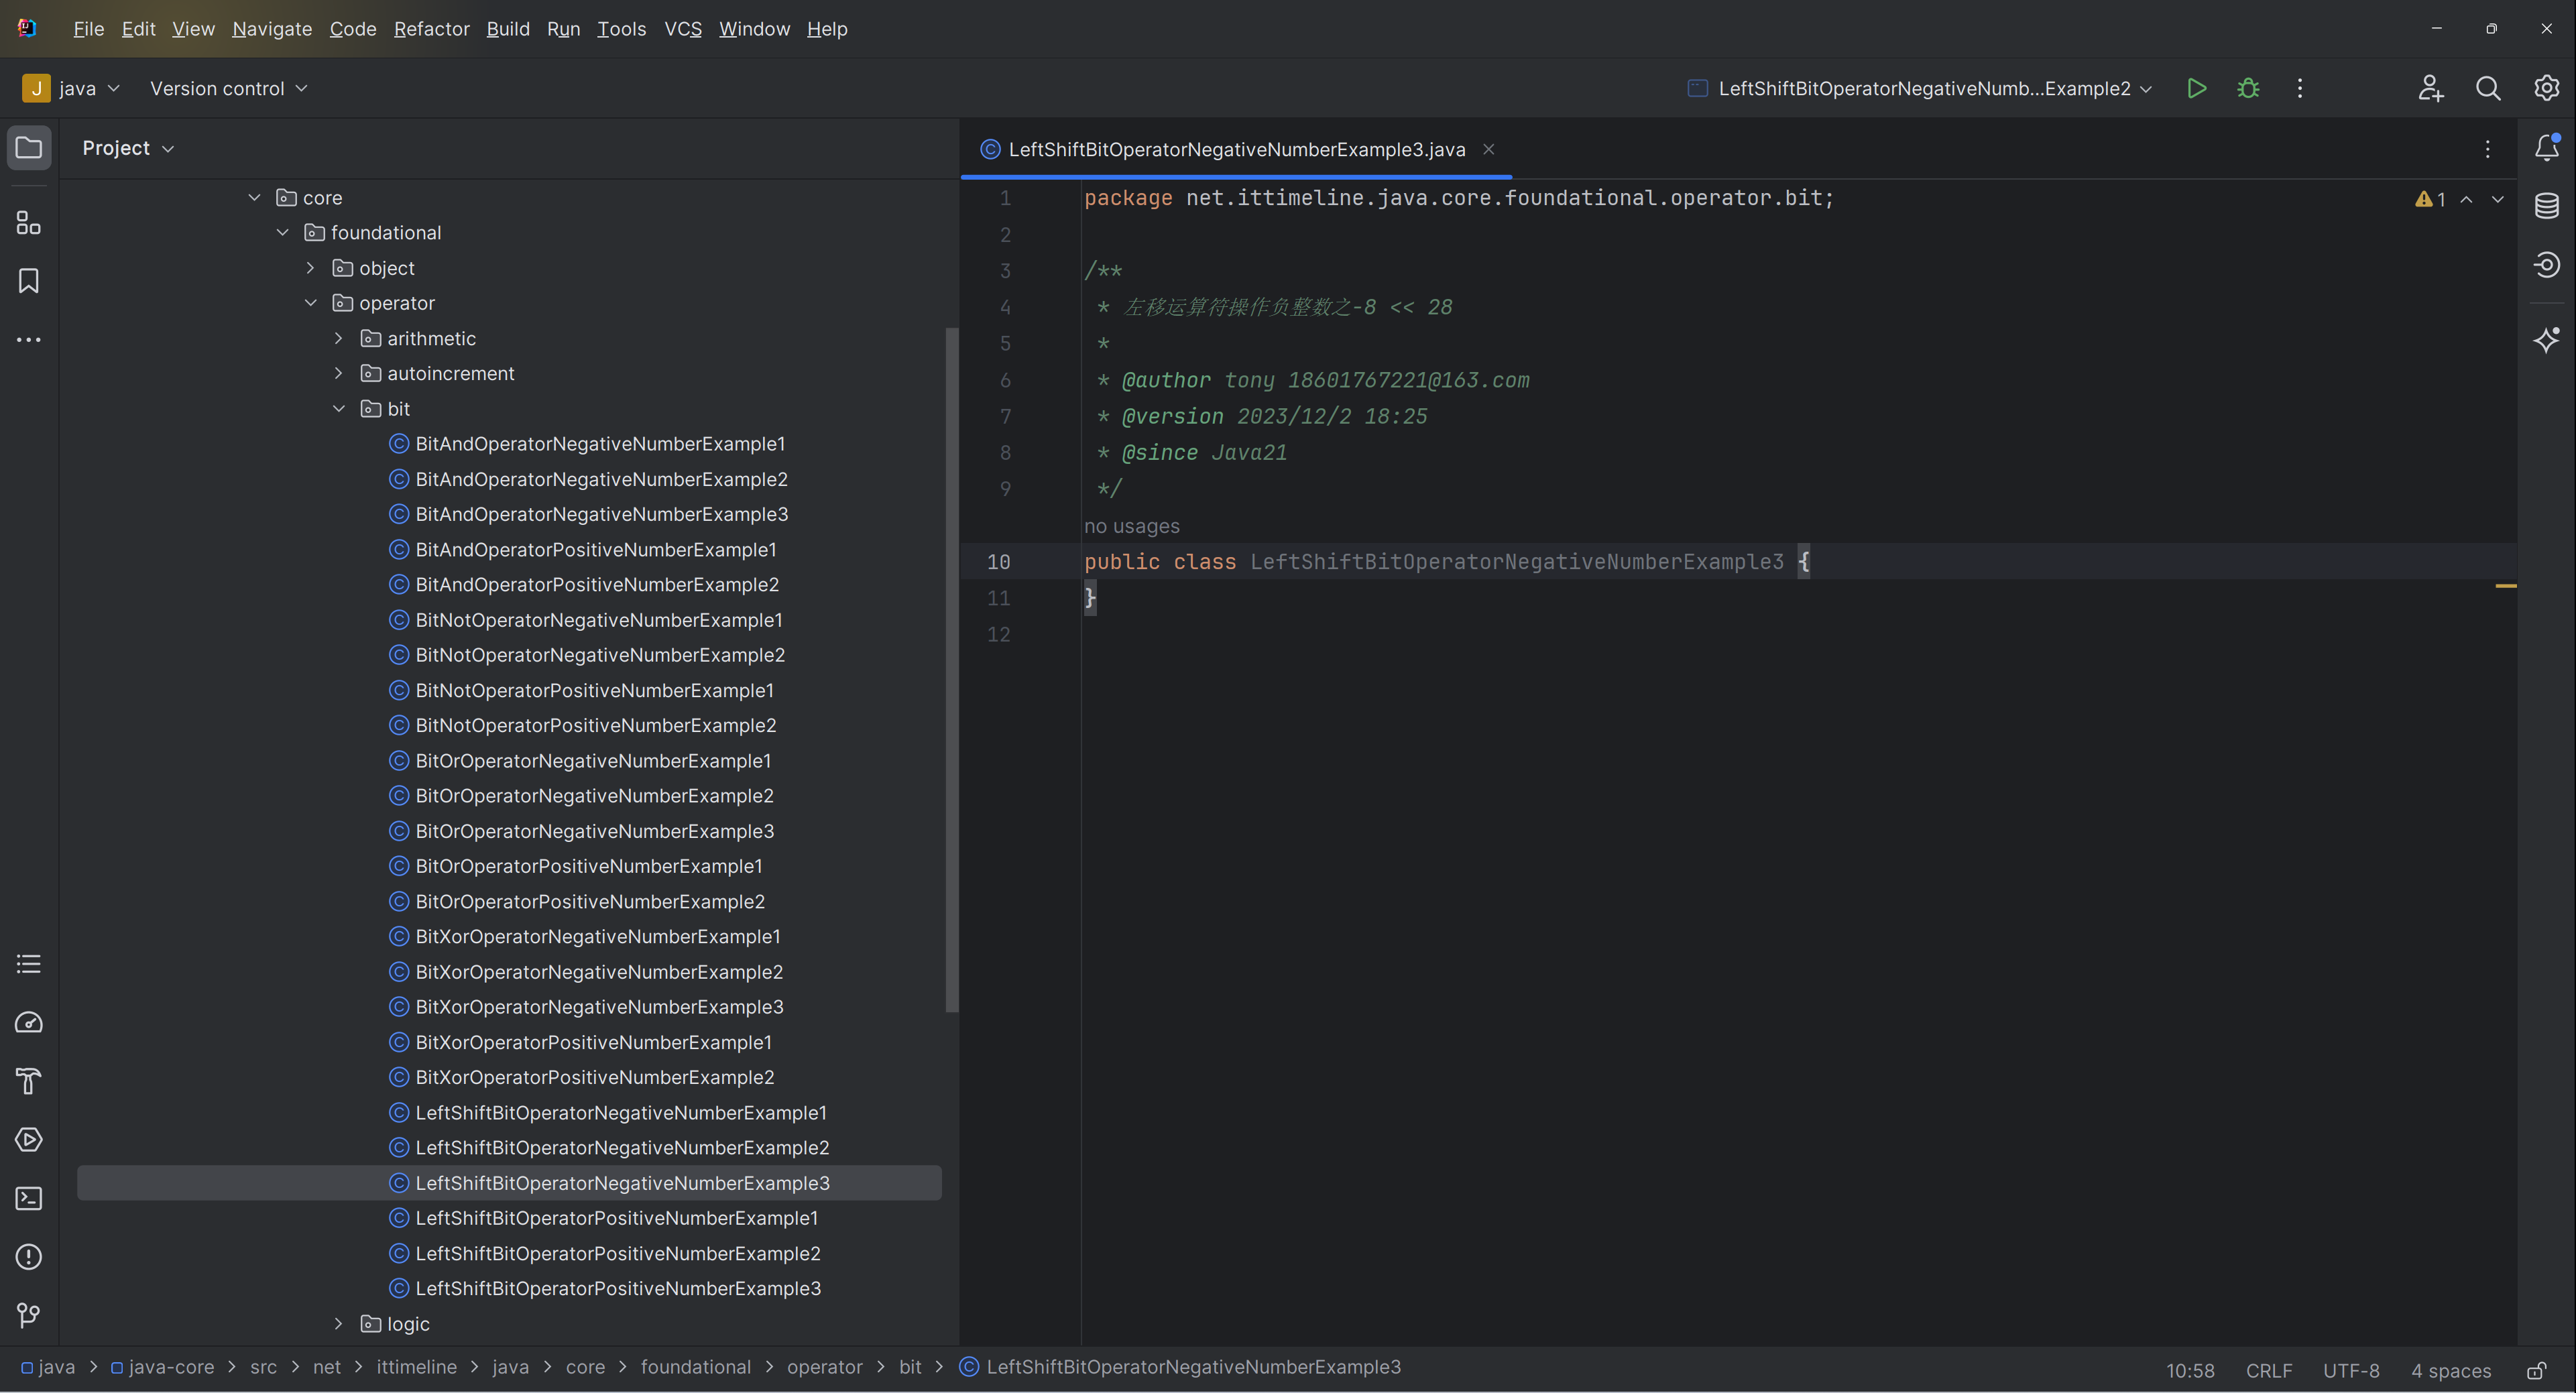2576x1393 pixels.
Task: Open the run configuration selector dropdown
Action: (x=1920, y=88)
